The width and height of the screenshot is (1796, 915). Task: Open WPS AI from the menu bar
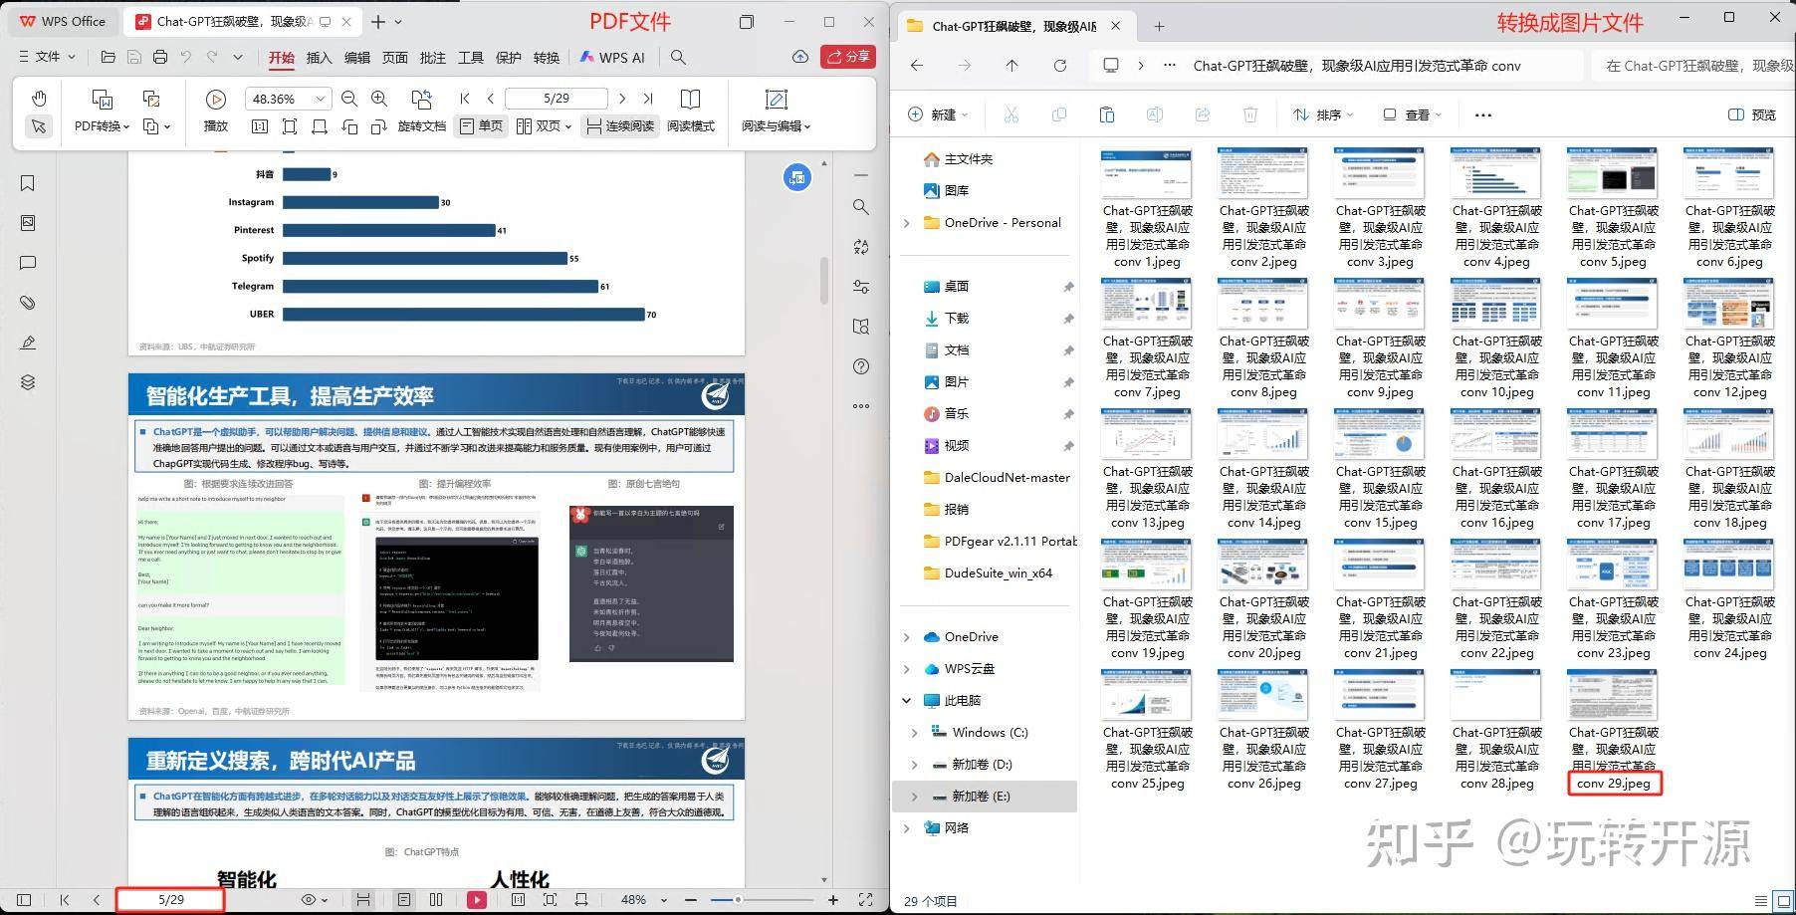(613, 58)
